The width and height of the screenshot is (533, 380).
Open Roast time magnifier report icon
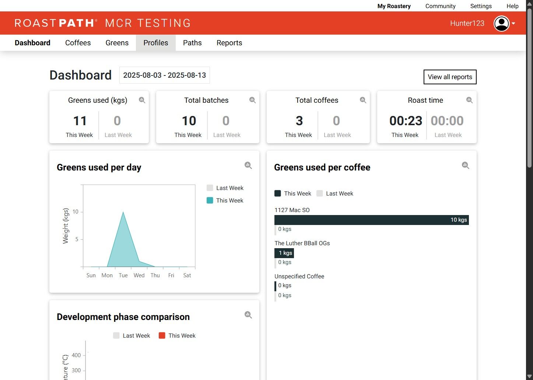coord(469,100)
